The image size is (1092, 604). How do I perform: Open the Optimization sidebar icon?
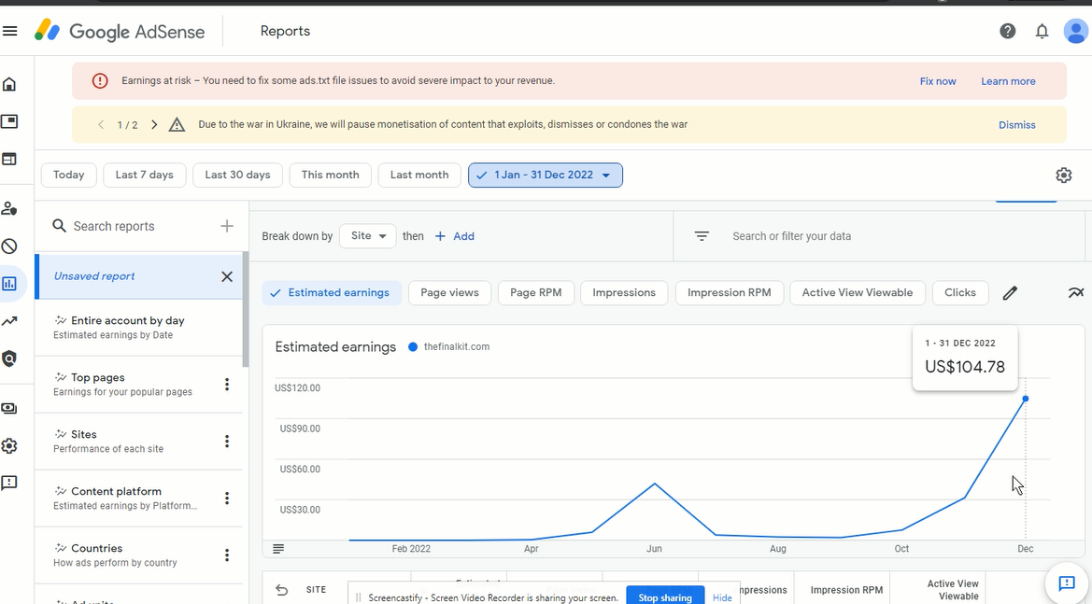tap(9, 321)
